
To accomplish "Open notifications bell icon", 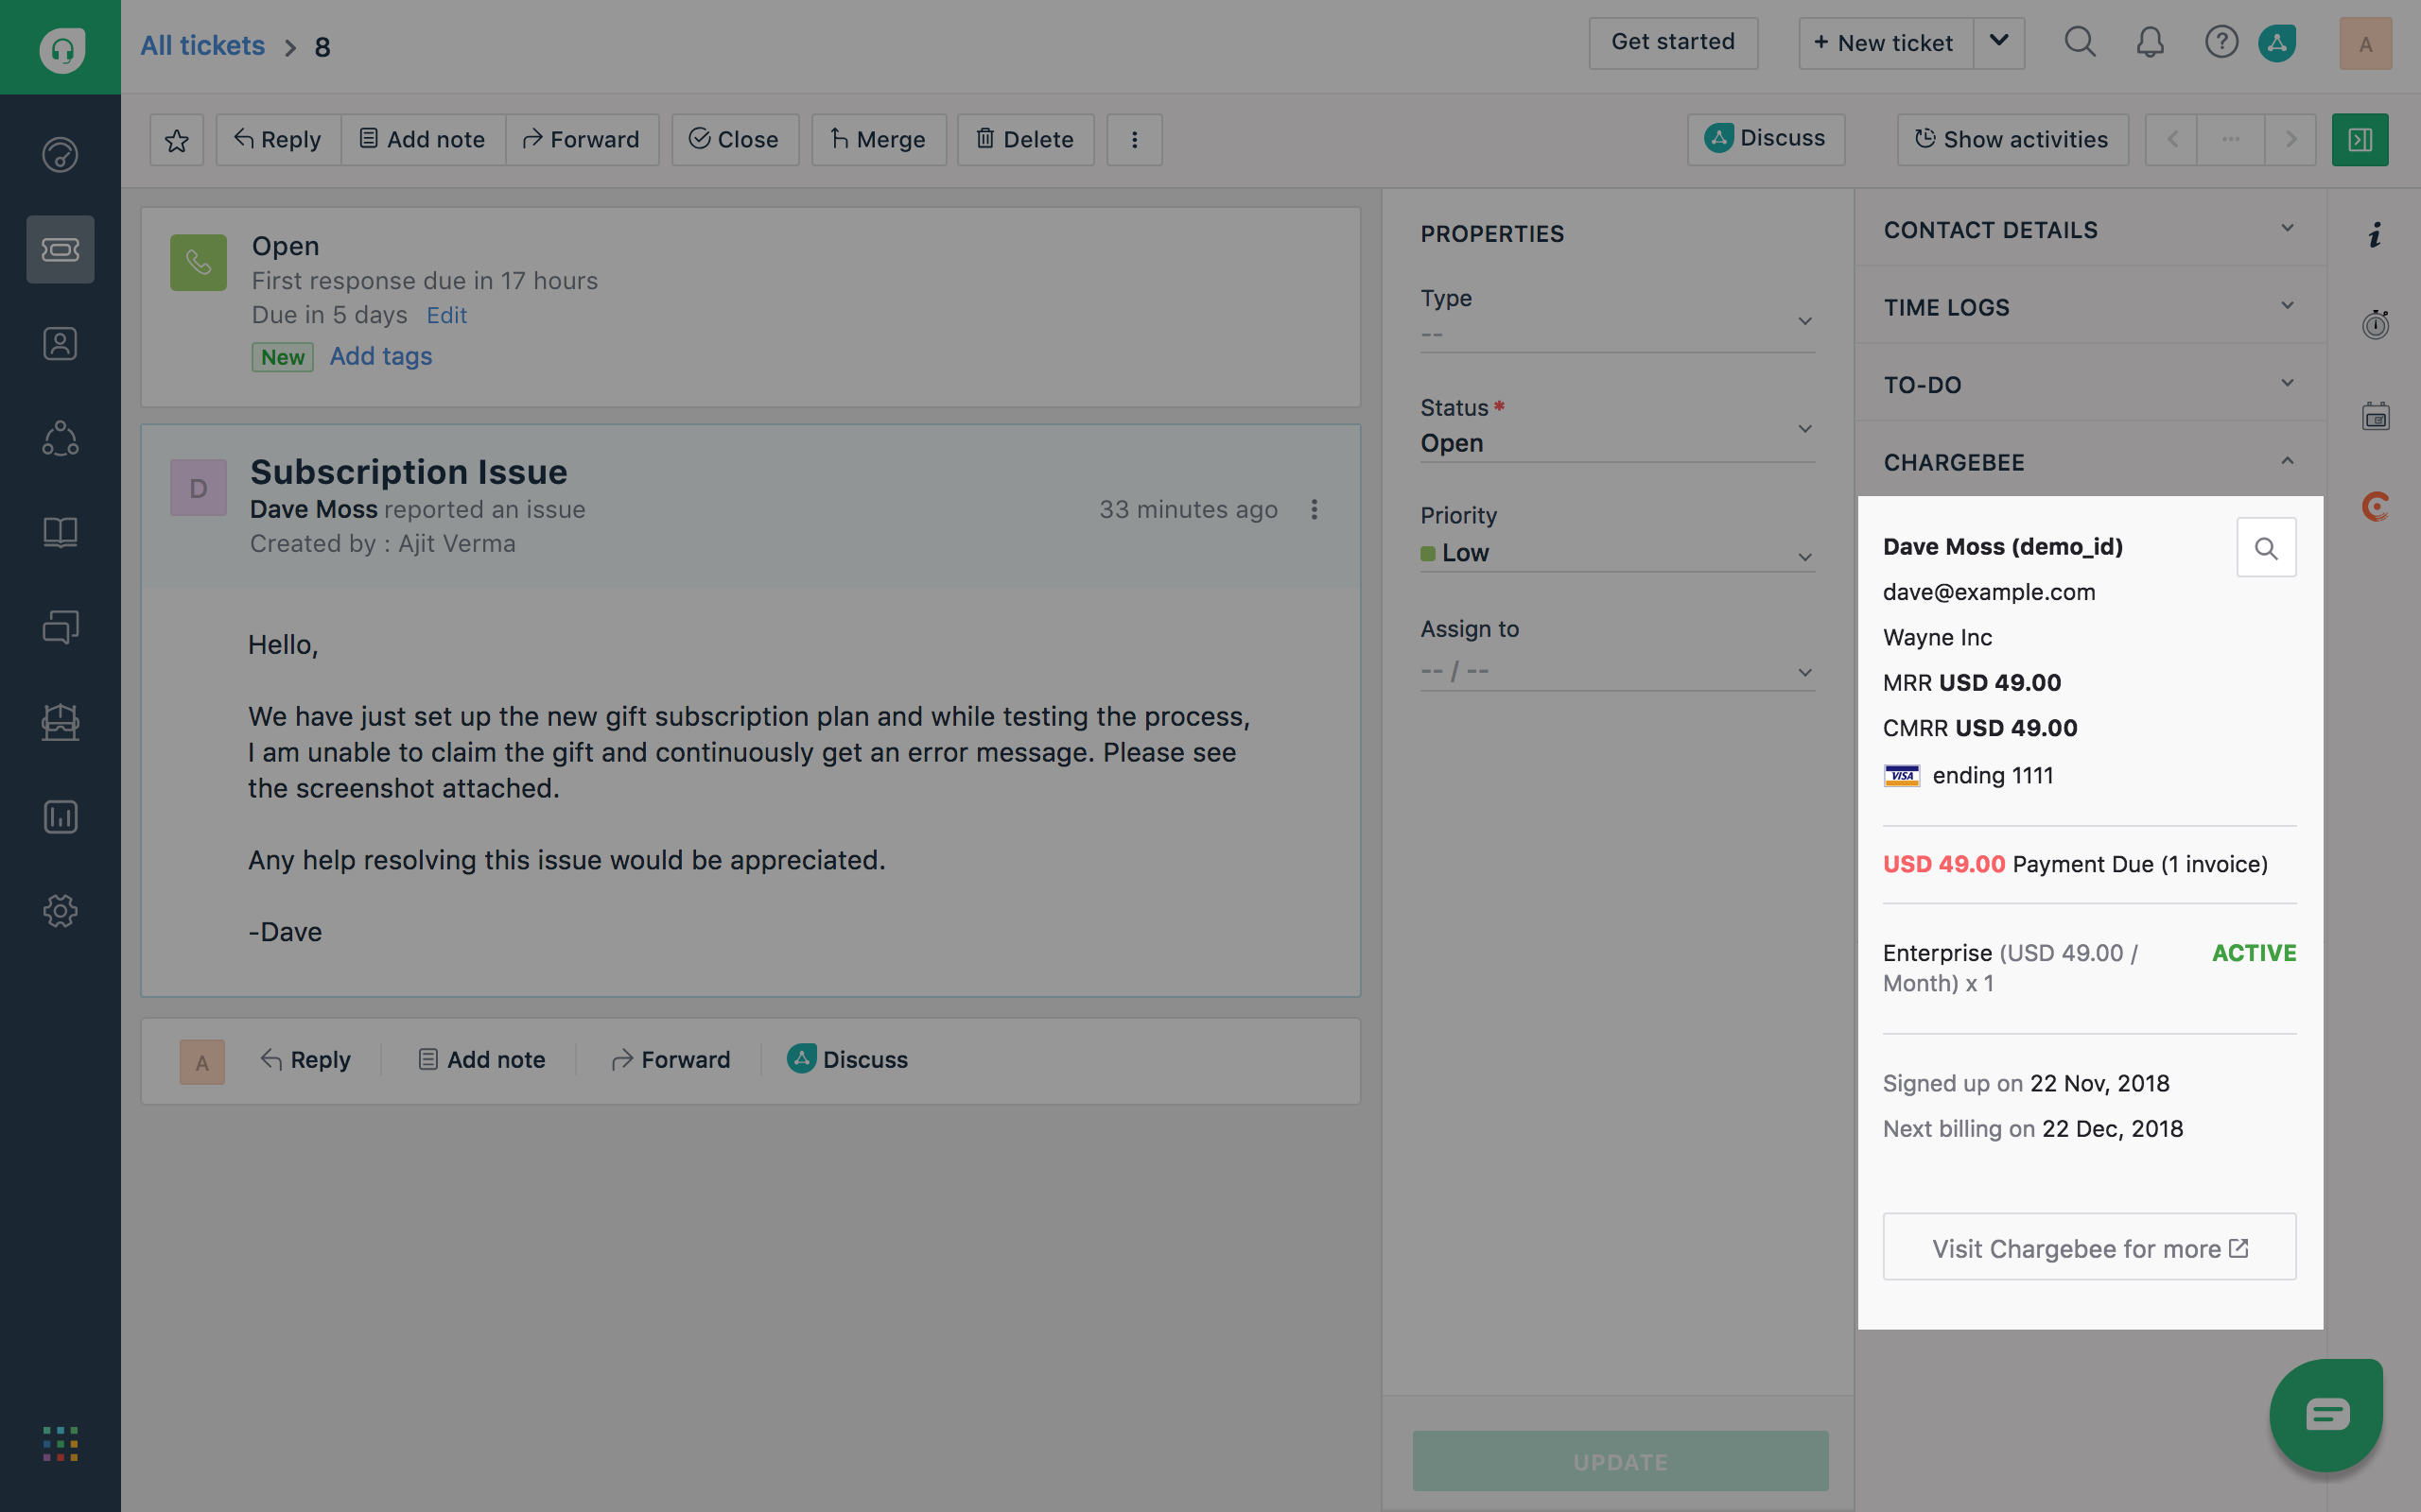I will pyautogui.click(x=2150, y=43).
